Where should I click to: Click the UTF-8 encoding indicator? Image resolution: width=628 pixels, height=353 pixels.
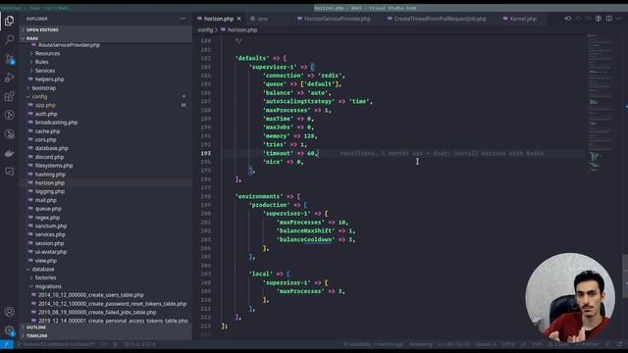point(508,344)
